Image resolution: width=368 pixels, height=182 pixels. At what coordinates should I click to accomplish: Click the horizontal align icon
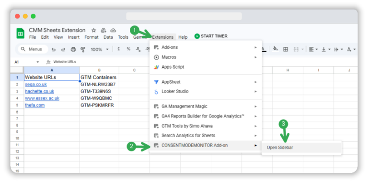[x=311, y=49]
